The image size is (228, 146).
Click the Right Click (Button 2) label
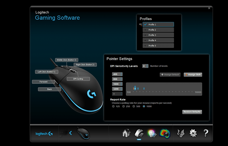[85, 65]
